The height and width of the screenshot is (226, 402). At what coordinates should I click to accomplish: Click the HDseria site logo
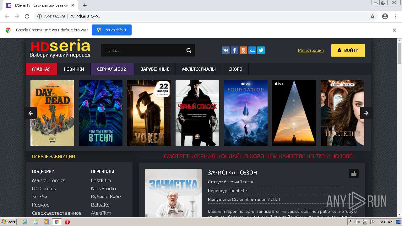[60, 49]
